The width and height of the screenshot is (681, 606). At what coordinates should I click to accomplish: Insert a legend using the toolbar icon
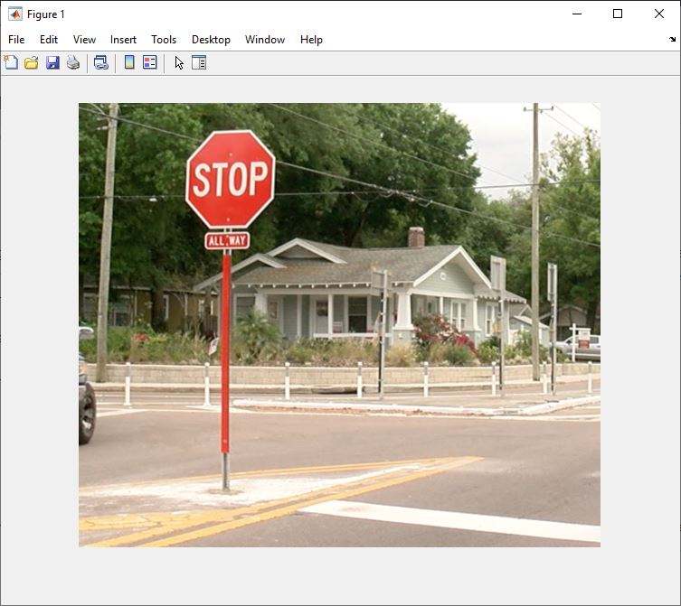[x=150, y=62]
